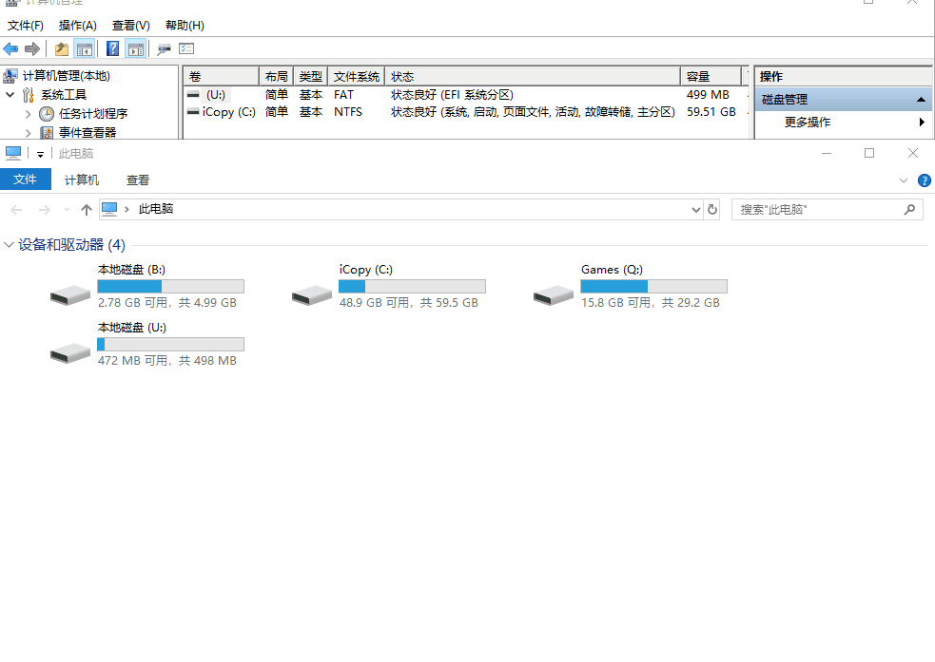Switch to the 计算机 ribbon tab
The height and width of the screenshot is (662, 935).
coord(82,180)
